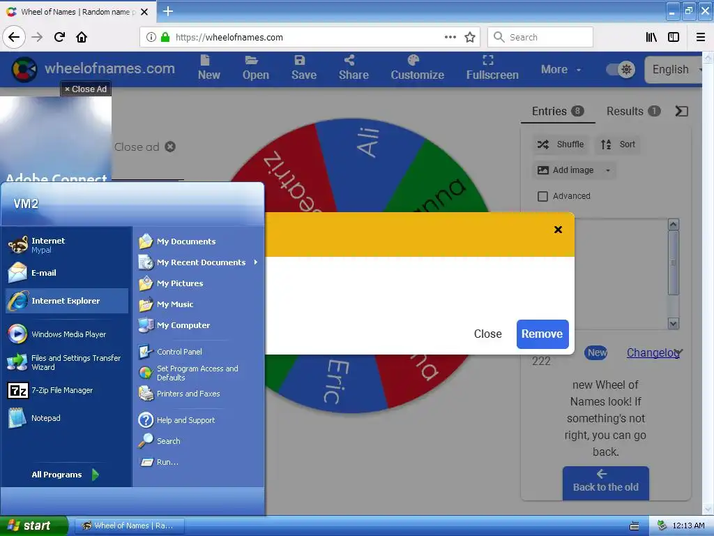Viewport: 714px width, 536px height.
Task: Open Files and Settings Transfer Wizard
Action: pyautogui.click(x=67, y=362)
